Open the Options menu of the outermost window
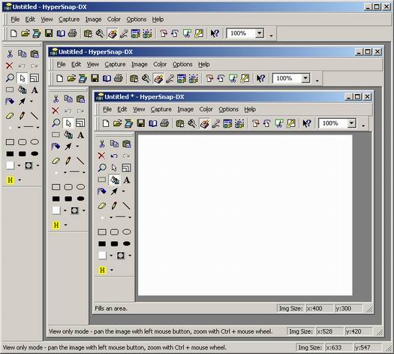 pos(136,20)
